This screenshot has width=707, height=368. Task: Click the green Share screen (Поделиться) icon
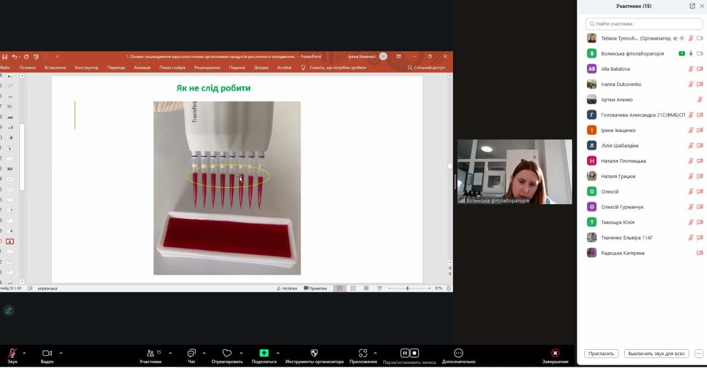[264, 353]
